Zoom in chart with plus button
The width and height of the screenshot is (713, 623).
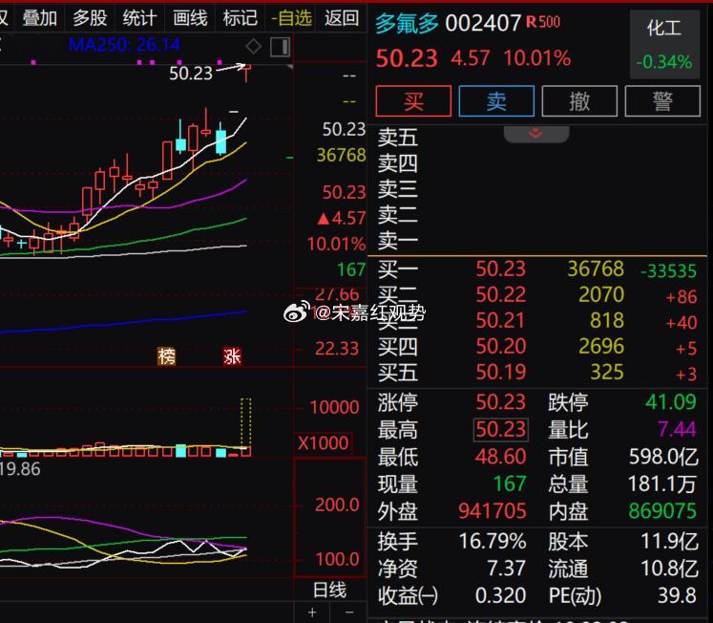(312, 612)
